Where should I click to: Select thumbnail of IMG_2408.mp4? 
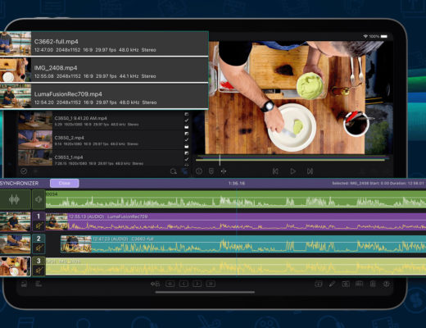tap(16, 70)
